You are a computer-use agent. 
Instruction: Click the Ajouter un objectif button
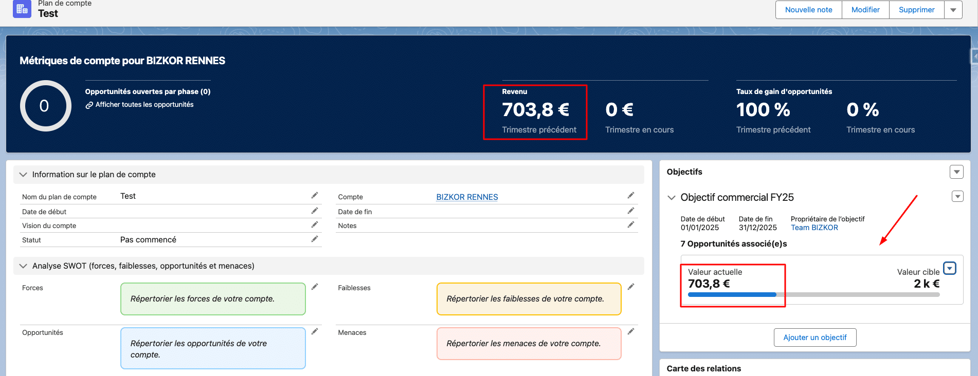pos(814,337)
